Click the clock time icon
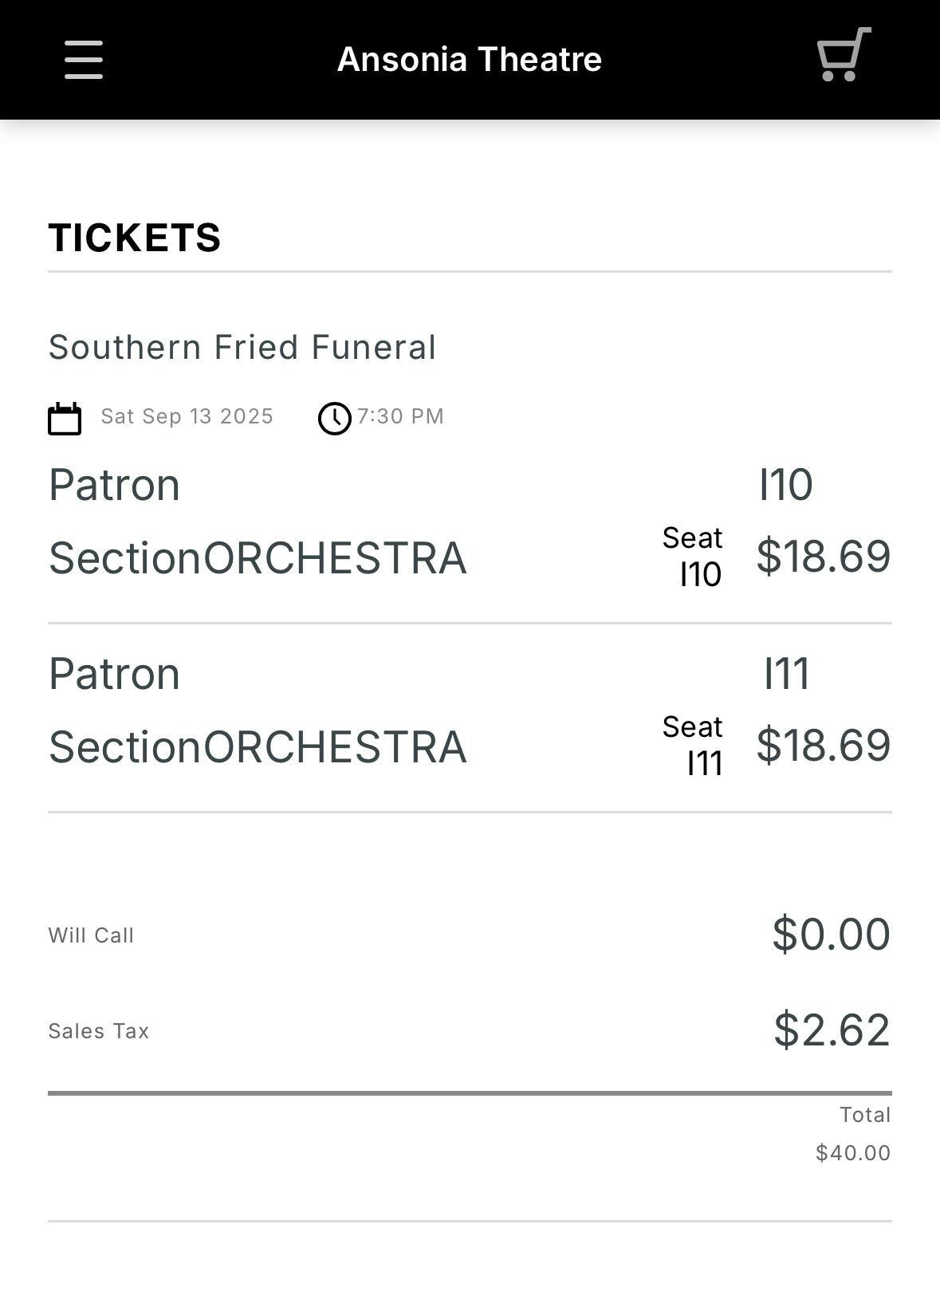 pos(335,418)
